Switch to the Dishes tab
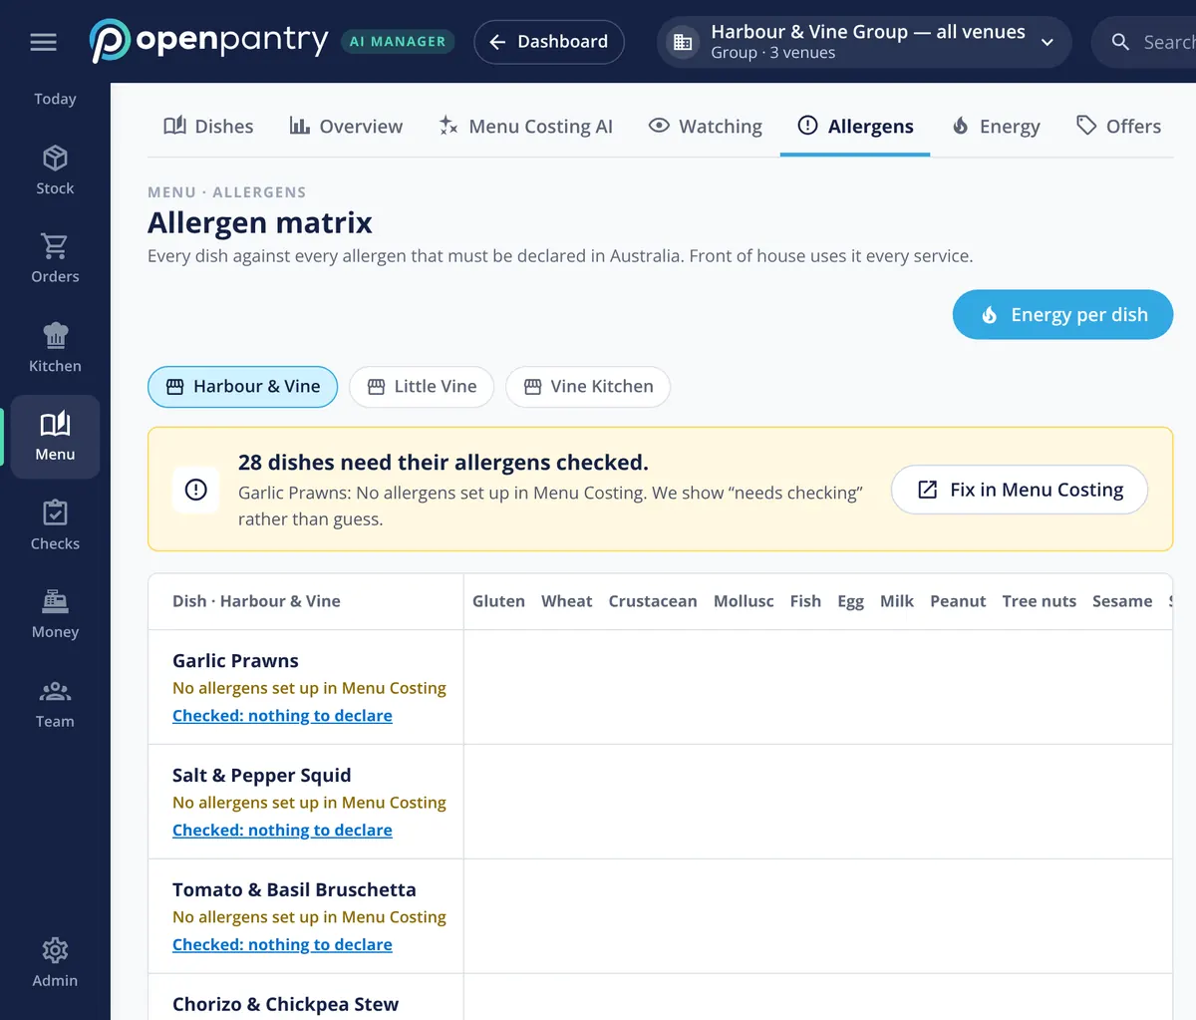 (208, 127)
